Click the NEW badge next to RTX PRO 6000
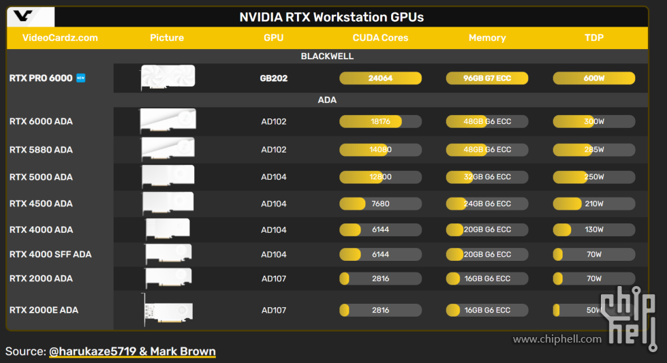Image resolution: width=667 pixels, height=363 pixels. click(81, 78)
